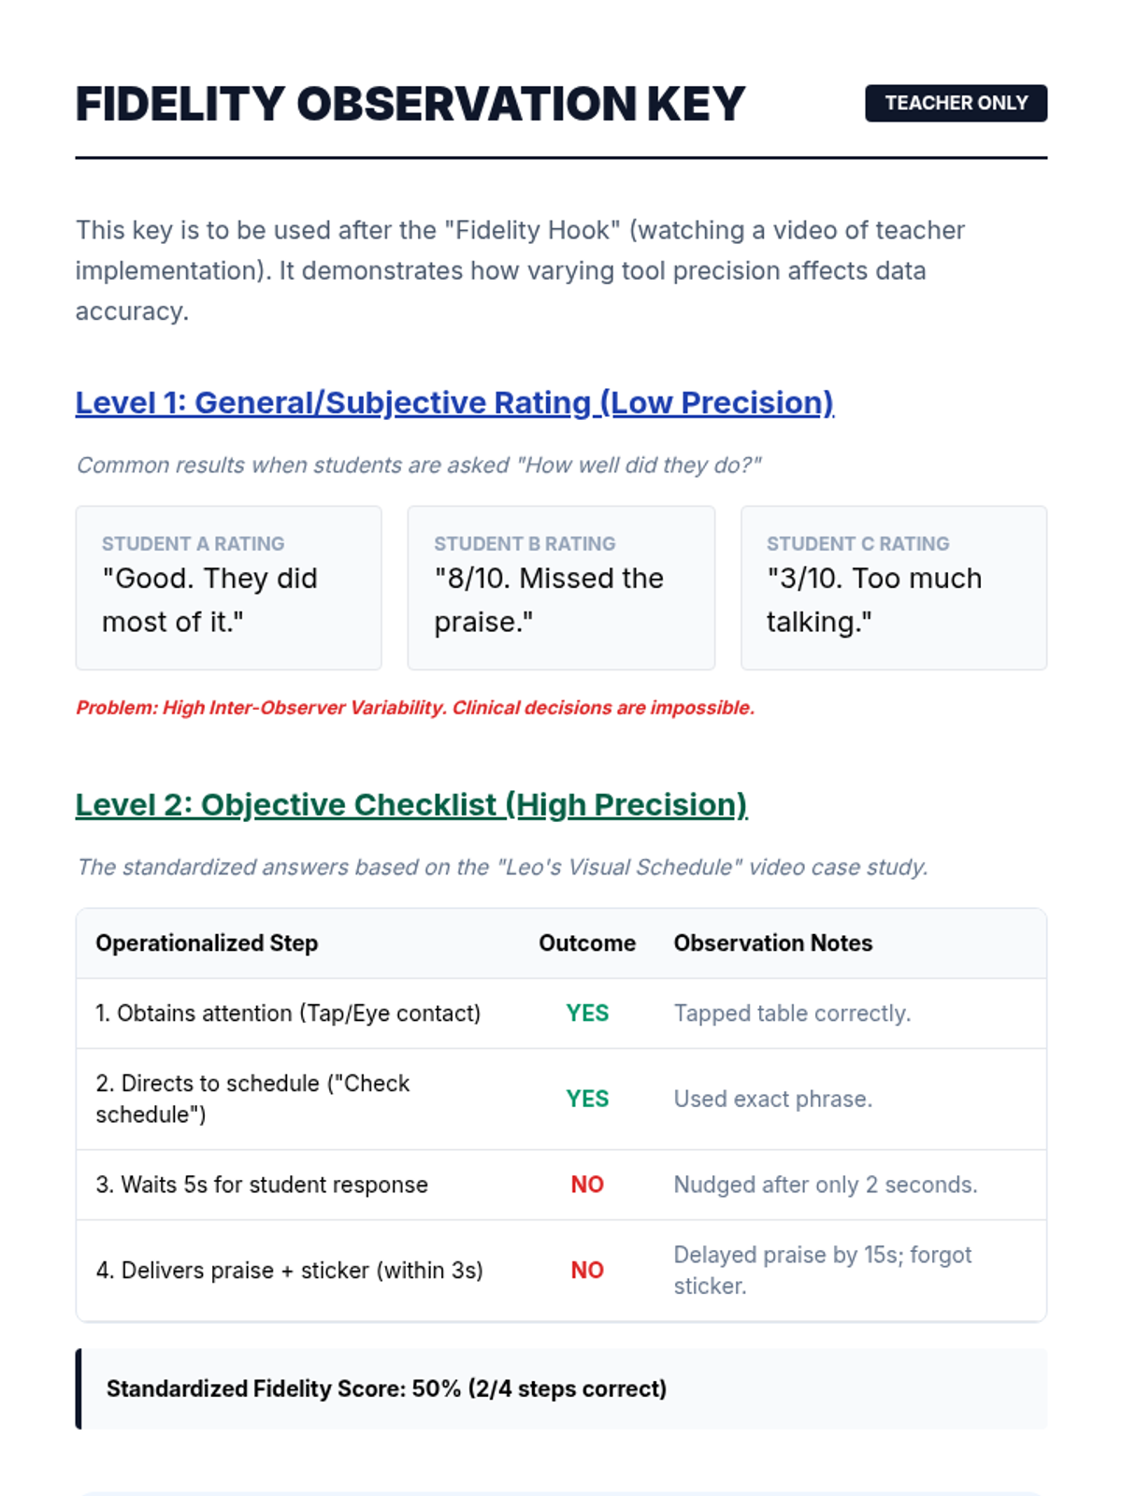Select the Student B Rating card
The image size is (1122, 1496).
[x=561, y=588]
